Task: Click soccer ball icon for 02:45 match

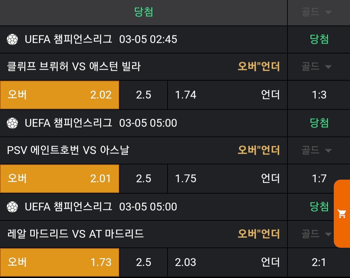Action: pos(12,40)
